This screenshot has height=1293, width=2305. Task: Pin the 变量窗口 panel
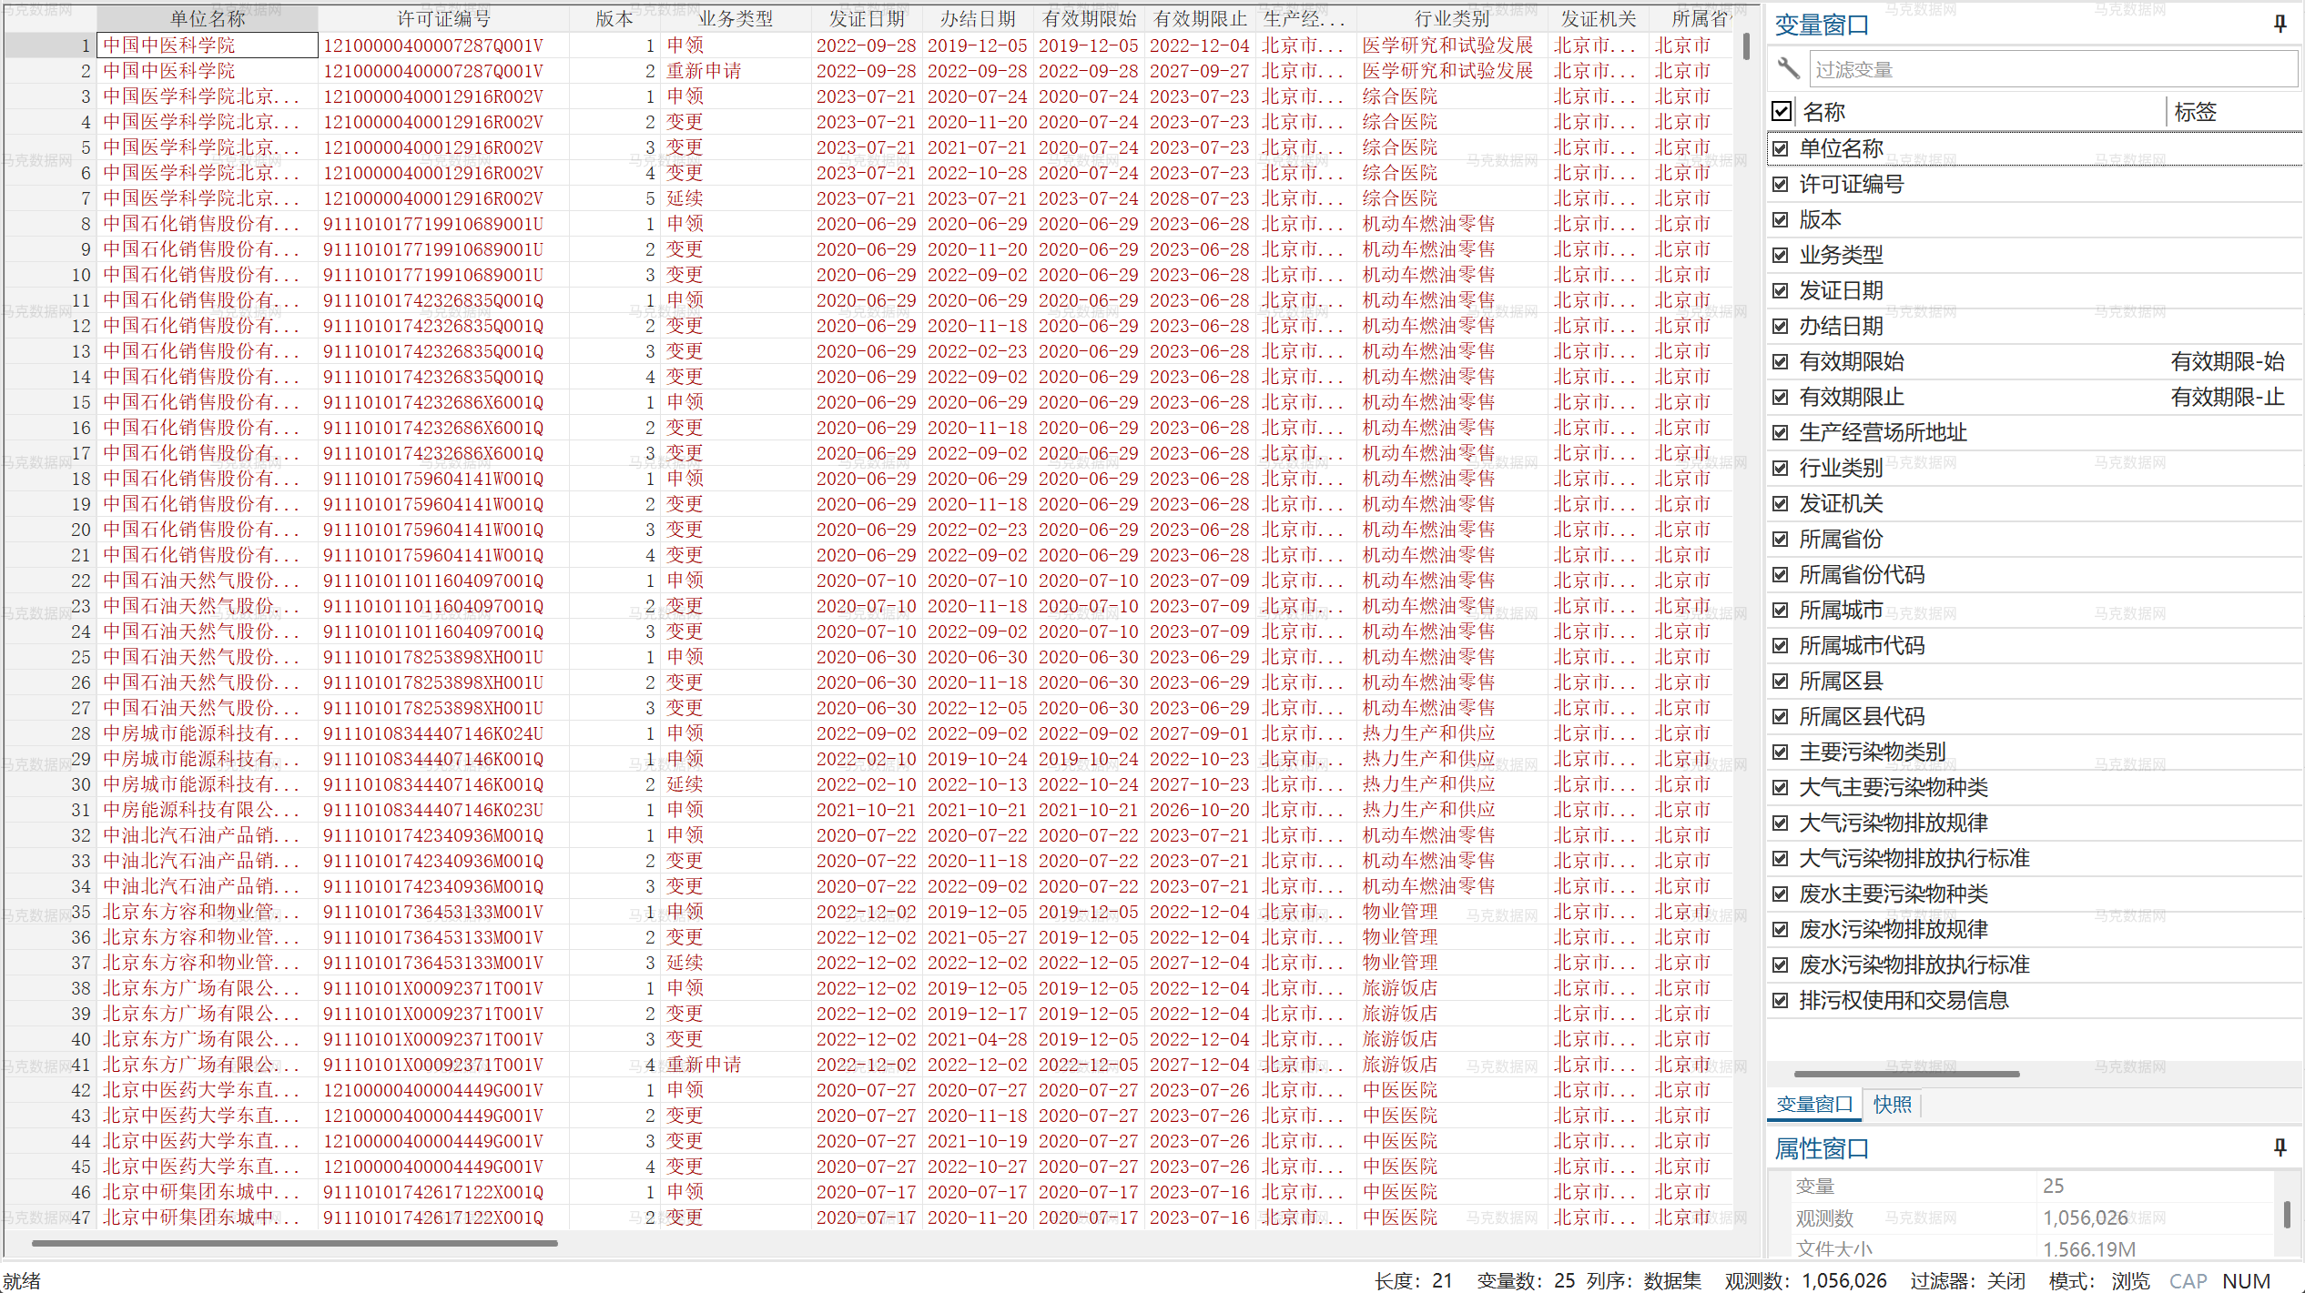(x=2280, y=25)
